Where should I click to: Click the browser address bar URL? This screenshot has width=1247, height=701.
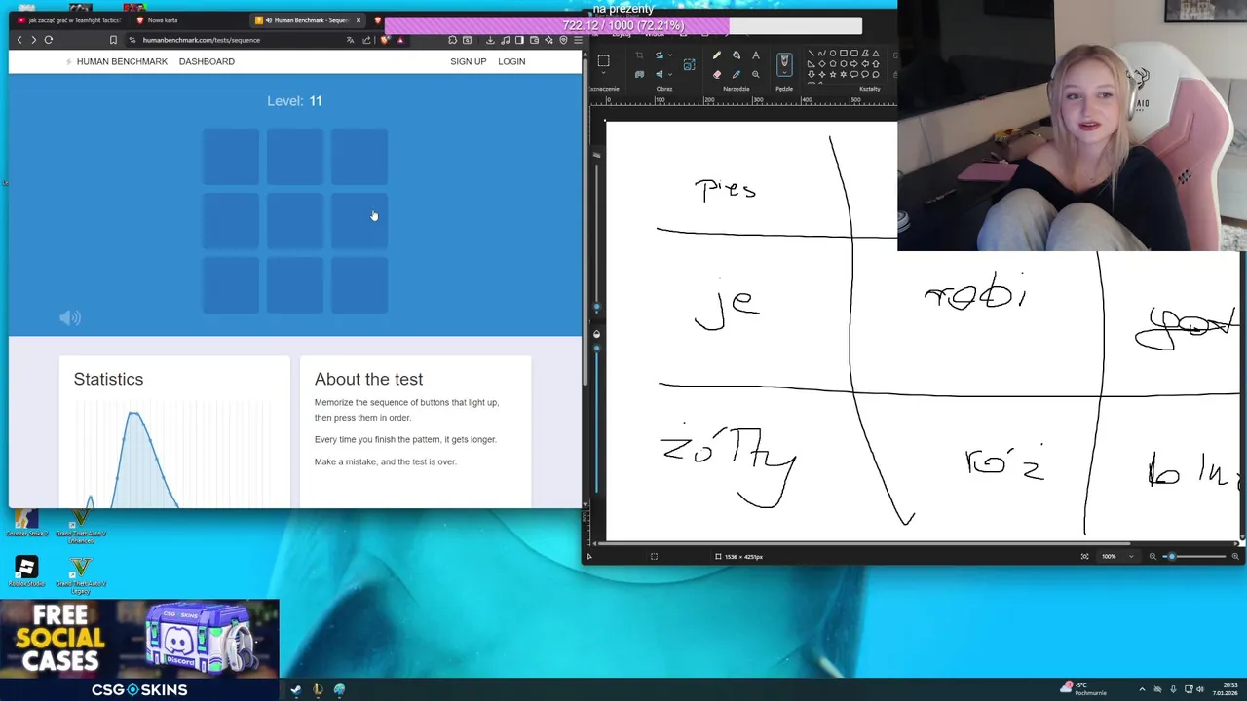tap(202, 40)
